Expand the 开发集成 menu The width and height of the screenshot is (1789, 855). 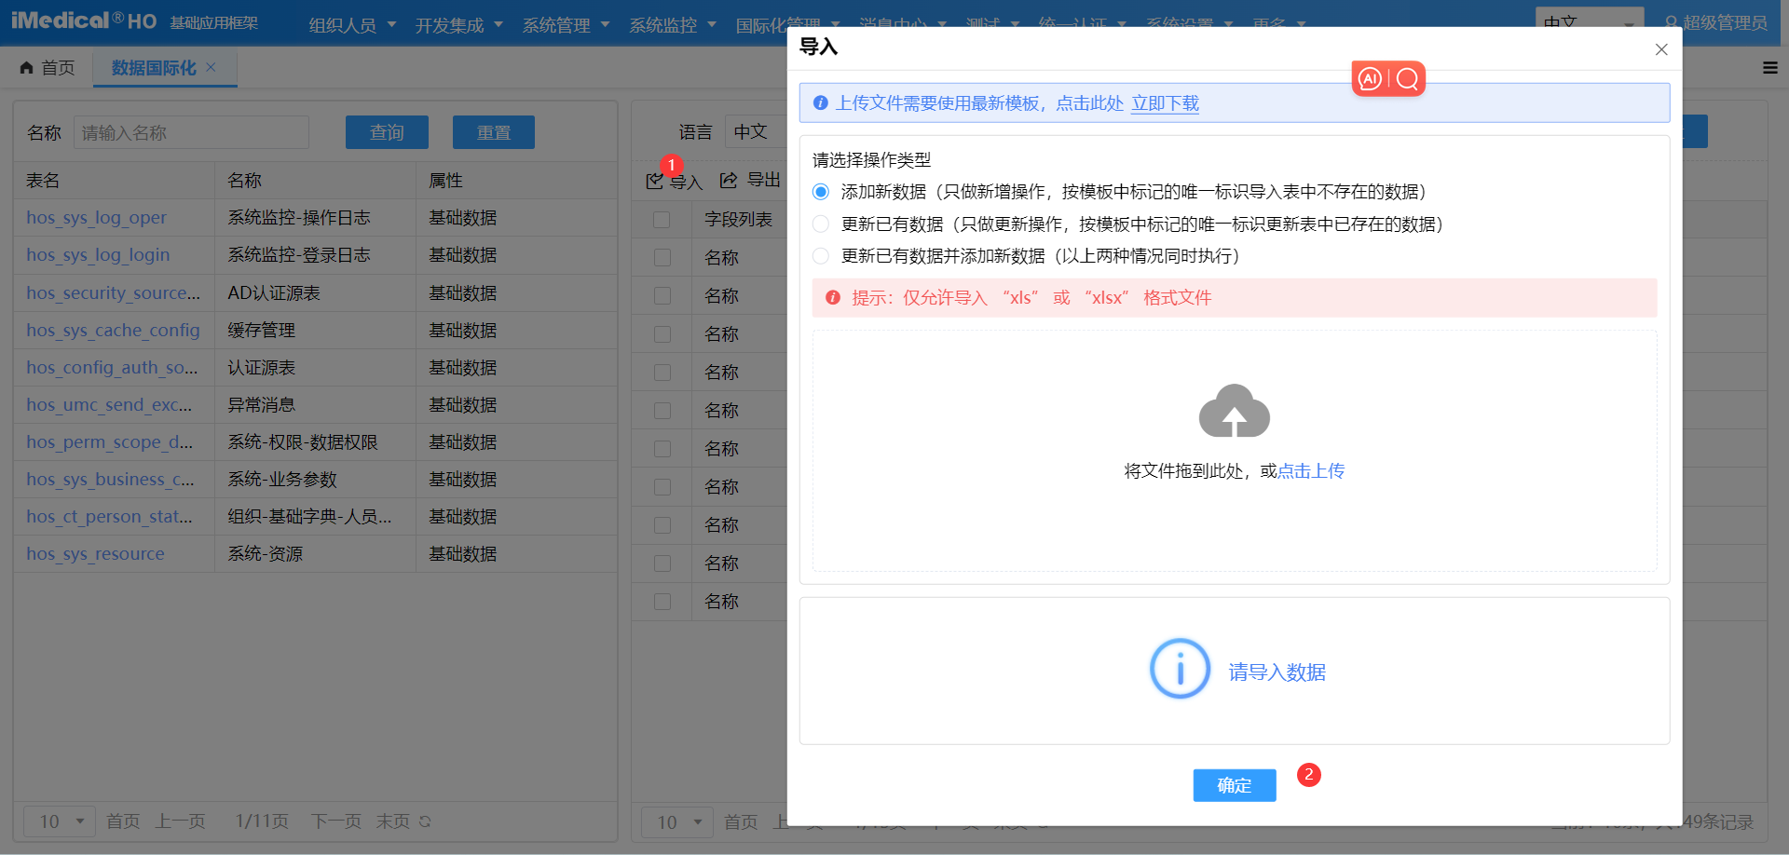point(458,25)
